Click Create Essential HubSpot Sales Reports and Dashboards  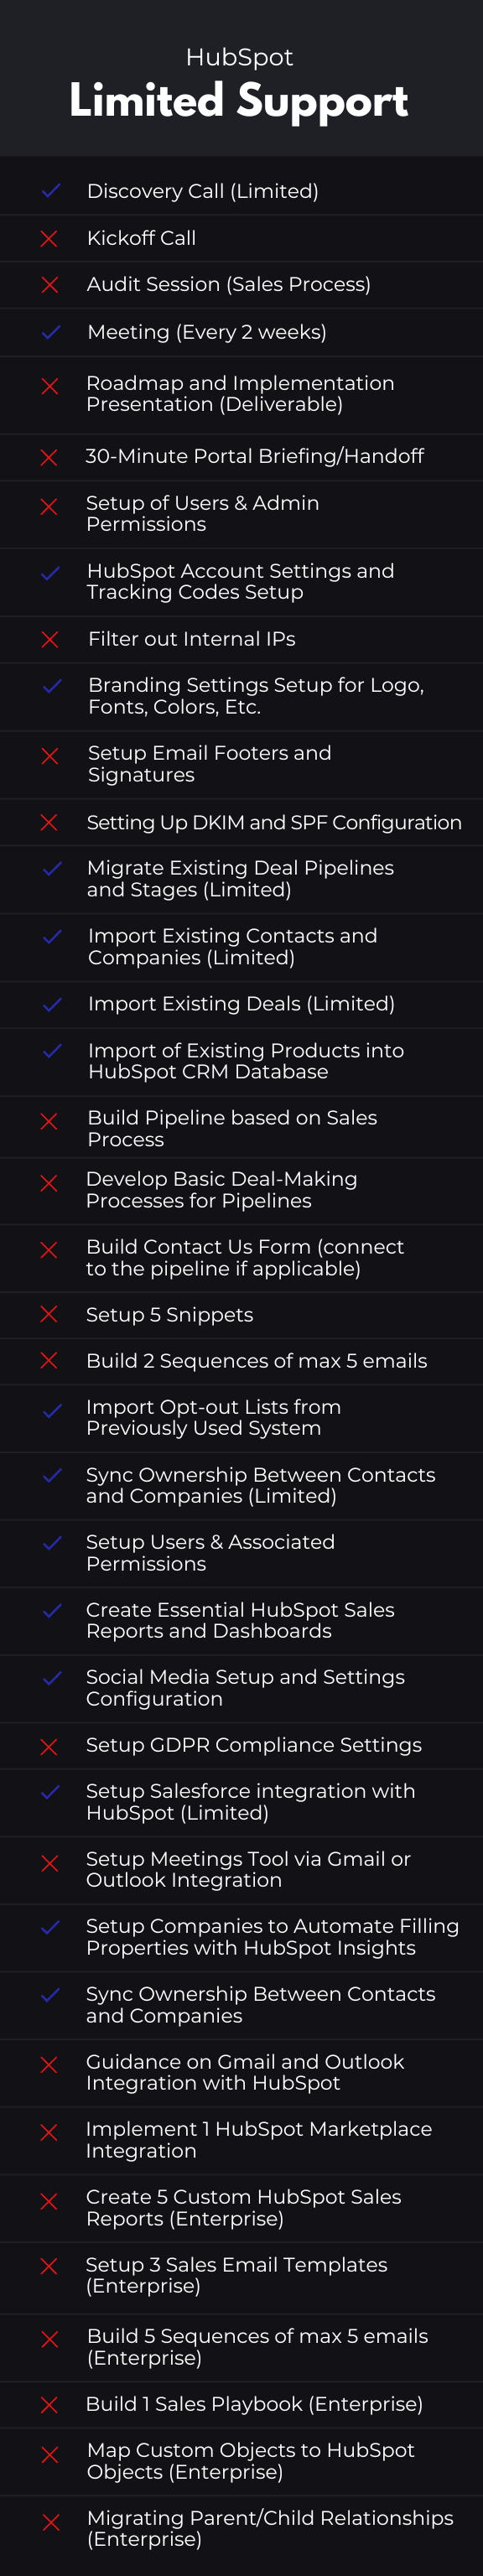(x=240, y=1620)
